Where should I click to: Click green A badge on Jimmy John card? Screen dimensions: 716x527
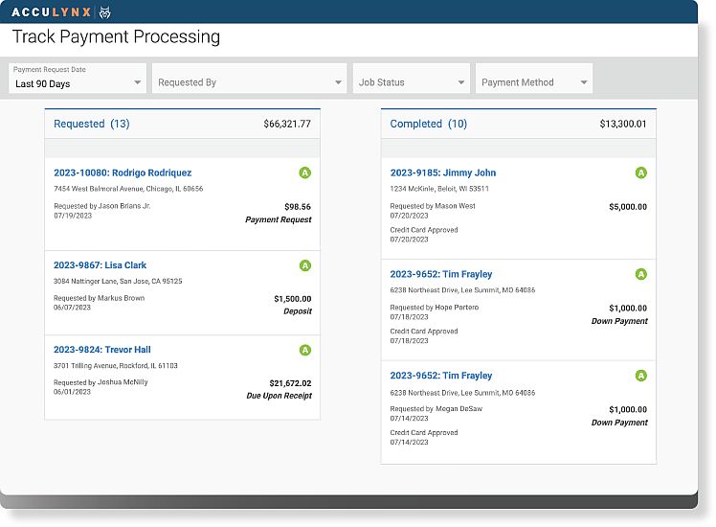pyautogui.click(x=641, y=173)
